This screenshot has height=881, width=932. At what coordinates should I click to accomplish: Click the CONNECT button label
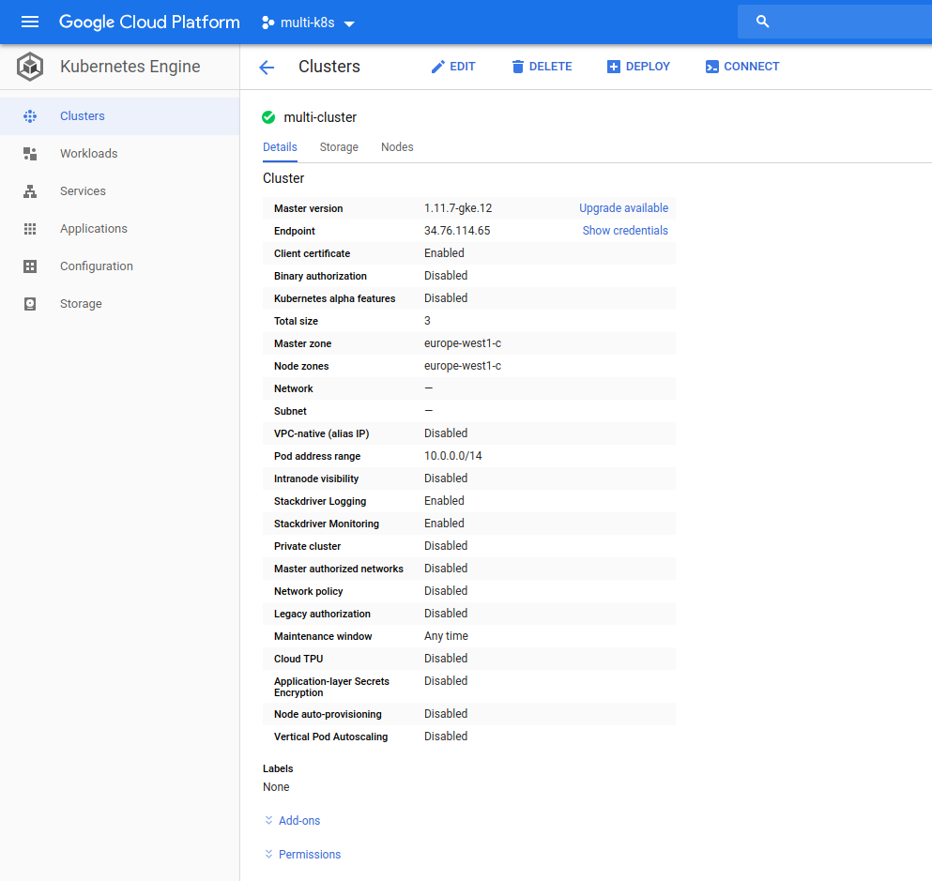751,67
